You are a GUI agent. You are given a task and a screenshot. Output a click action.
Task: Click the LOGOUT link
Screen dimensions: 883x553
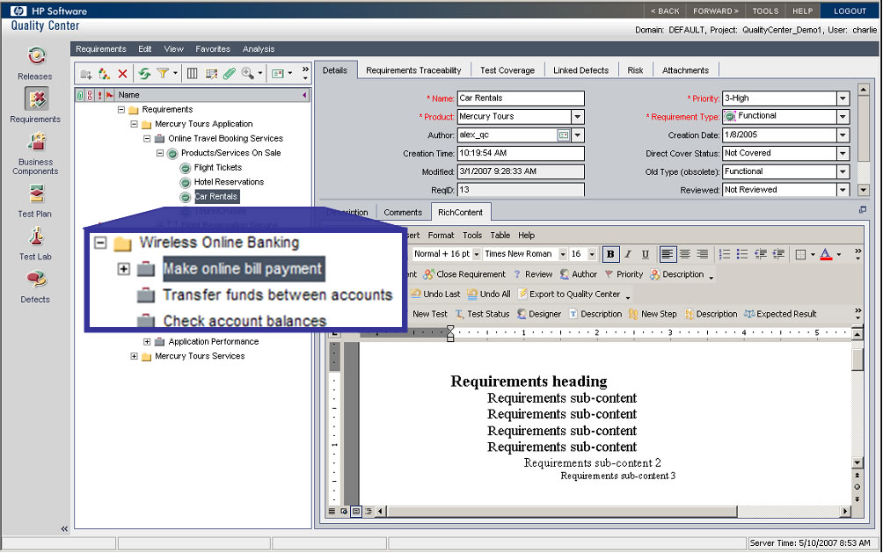(x=850, y=11)
